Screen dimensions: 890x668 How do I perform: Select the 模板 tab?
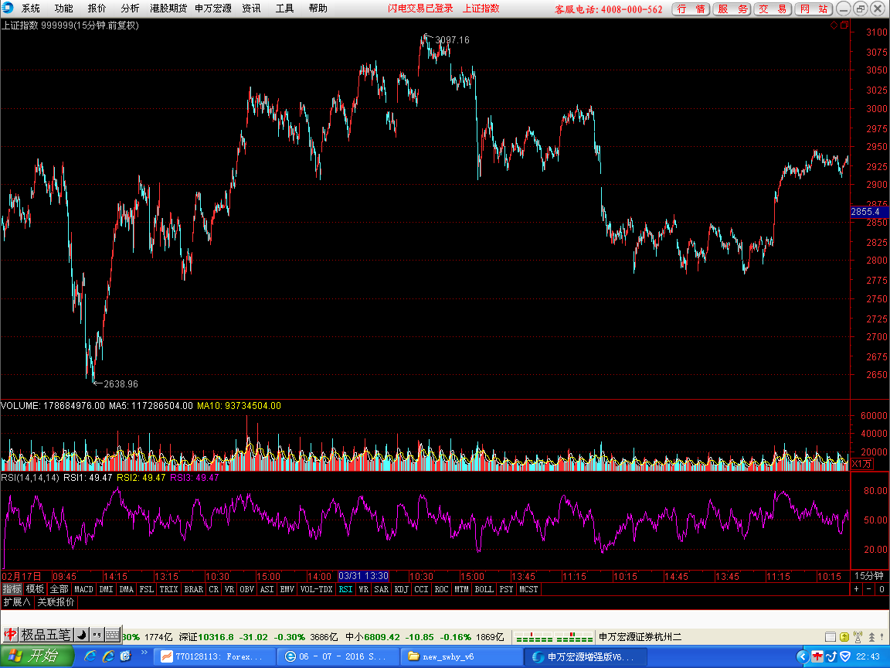[x=36, y=589]
